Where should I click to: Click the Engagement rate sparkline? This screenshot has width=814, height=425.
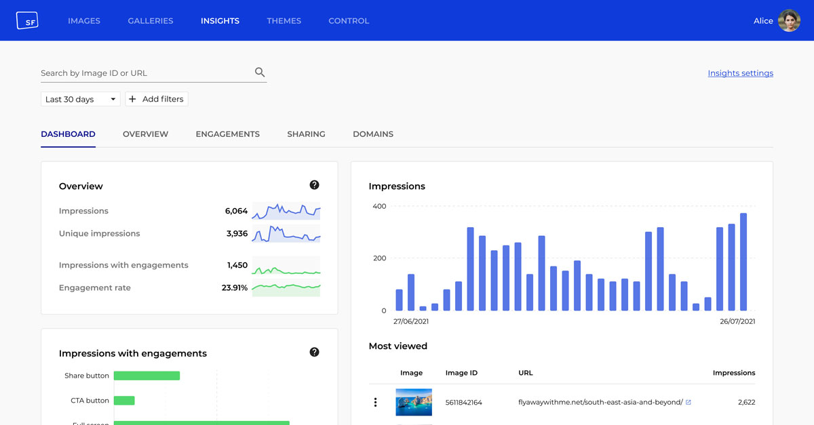click(x=286, y=287)
